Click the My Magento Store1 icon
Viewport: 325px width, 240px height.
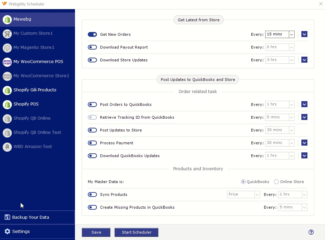coord(7,48)
